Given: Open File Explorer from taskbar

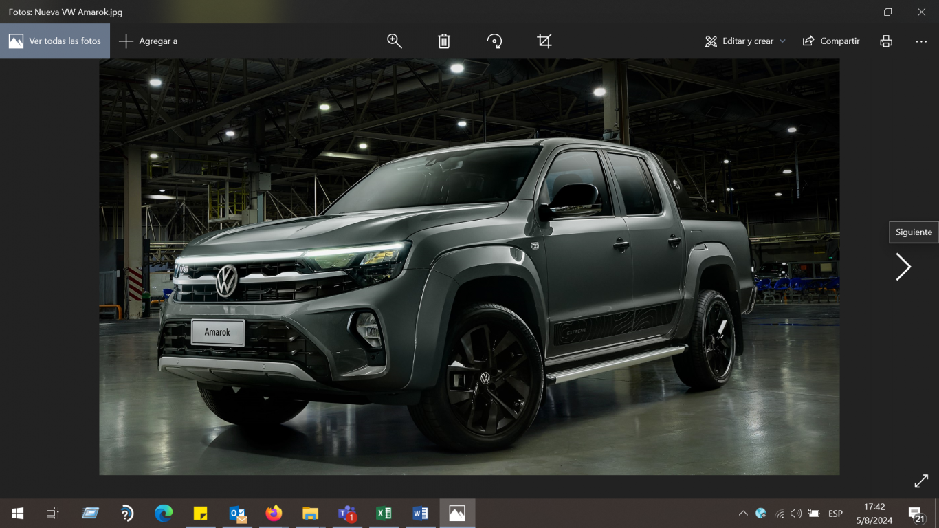Looking at the screenshot, I should (x=311, y=514).
